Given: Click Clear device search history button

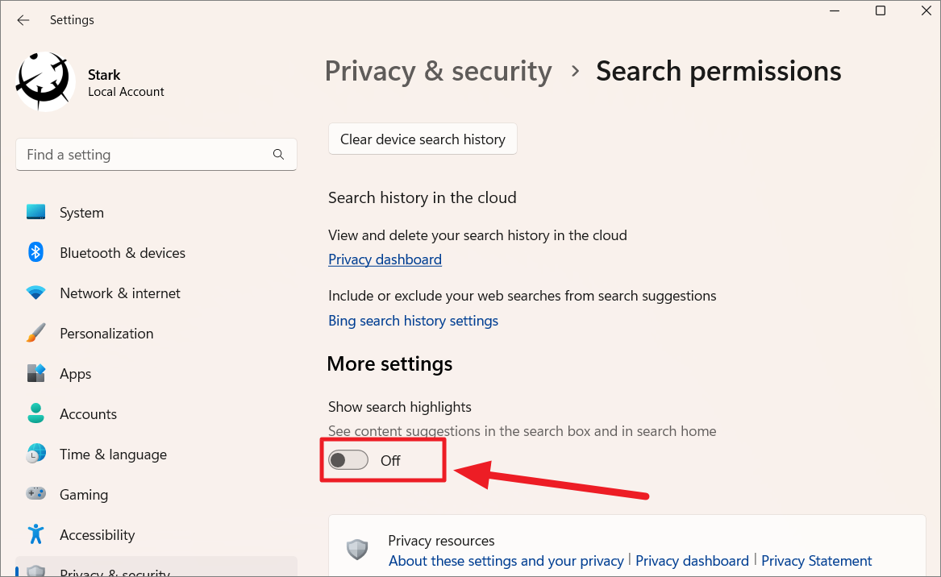Looking at the screenshot, I should pos(423,139).
